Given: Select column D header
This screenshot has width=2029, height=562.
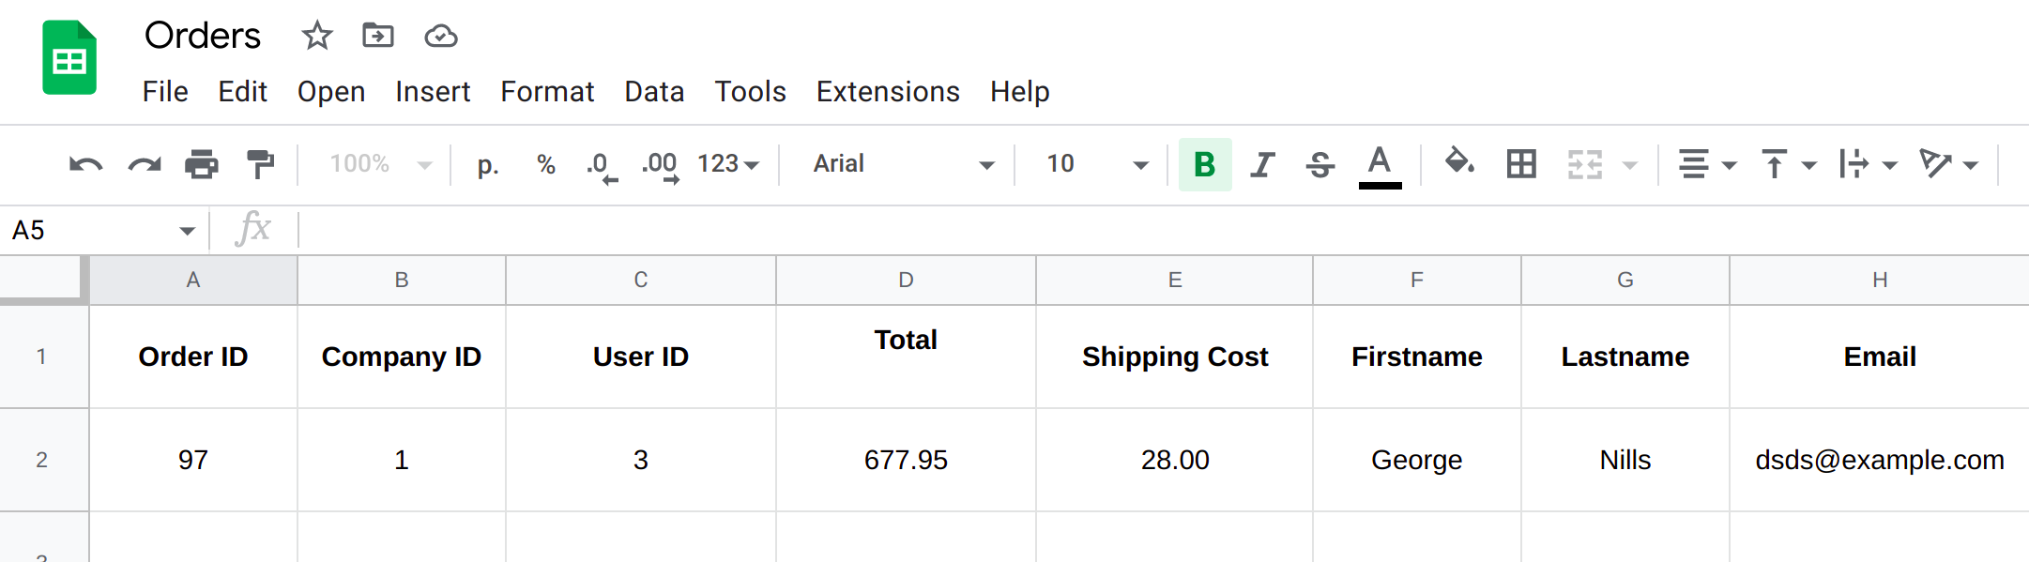Looking at the screenshot, I should (x=906, y=281).
